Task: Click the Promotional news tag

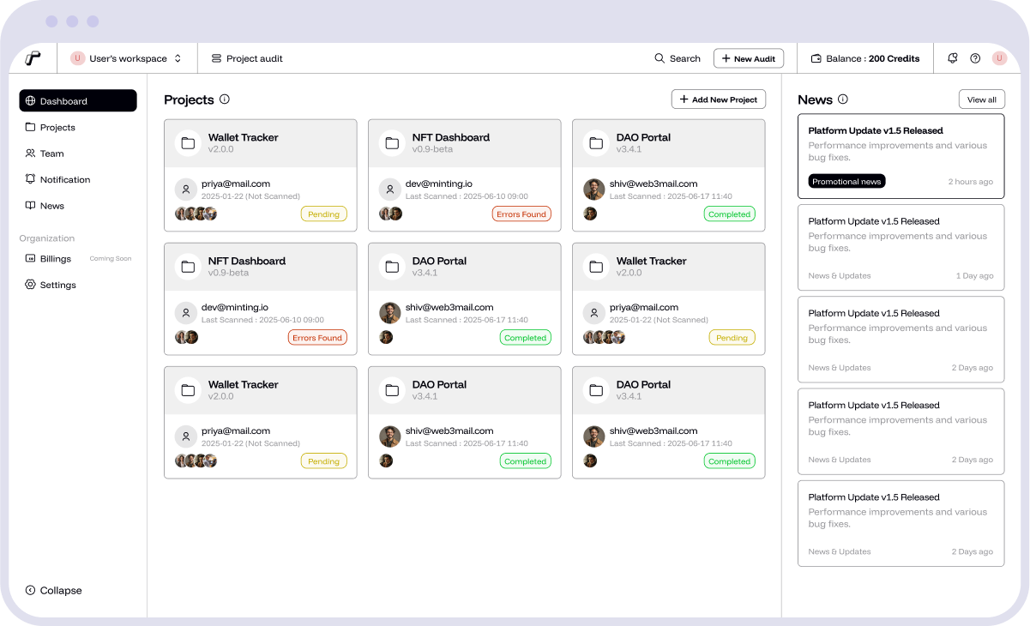Action: click(846, 181)
